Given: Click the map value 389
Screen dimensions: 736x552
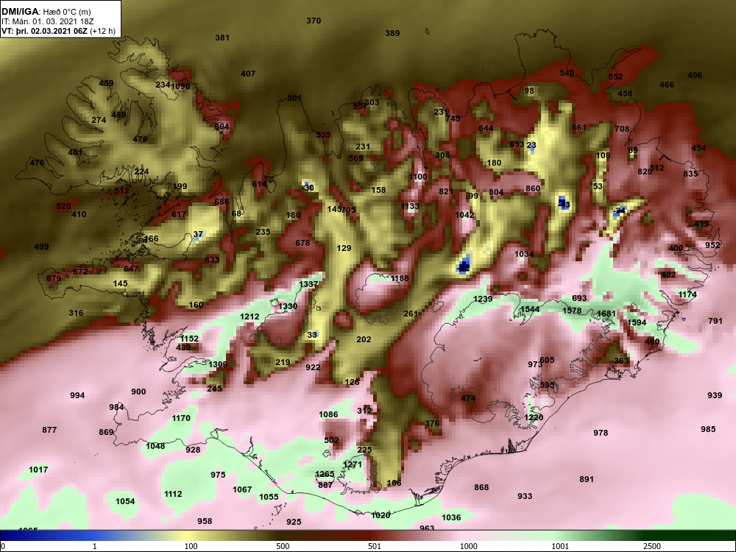Looking at the screenshot, I should tap(392, 33).
